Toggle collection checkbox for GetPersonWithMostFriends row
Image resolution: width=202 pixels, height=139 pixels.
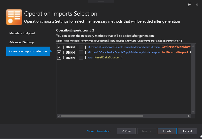tap(81, 47)
